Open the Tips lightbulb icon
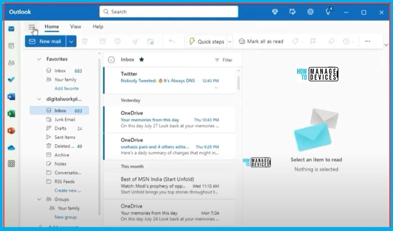The image size is (393, 231). (328, 11)
